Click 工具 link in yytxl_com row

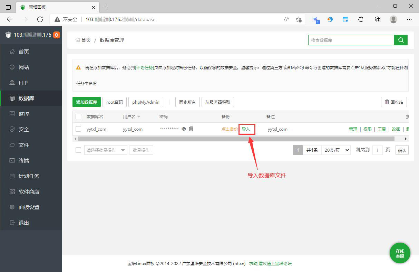coord(382,129)
